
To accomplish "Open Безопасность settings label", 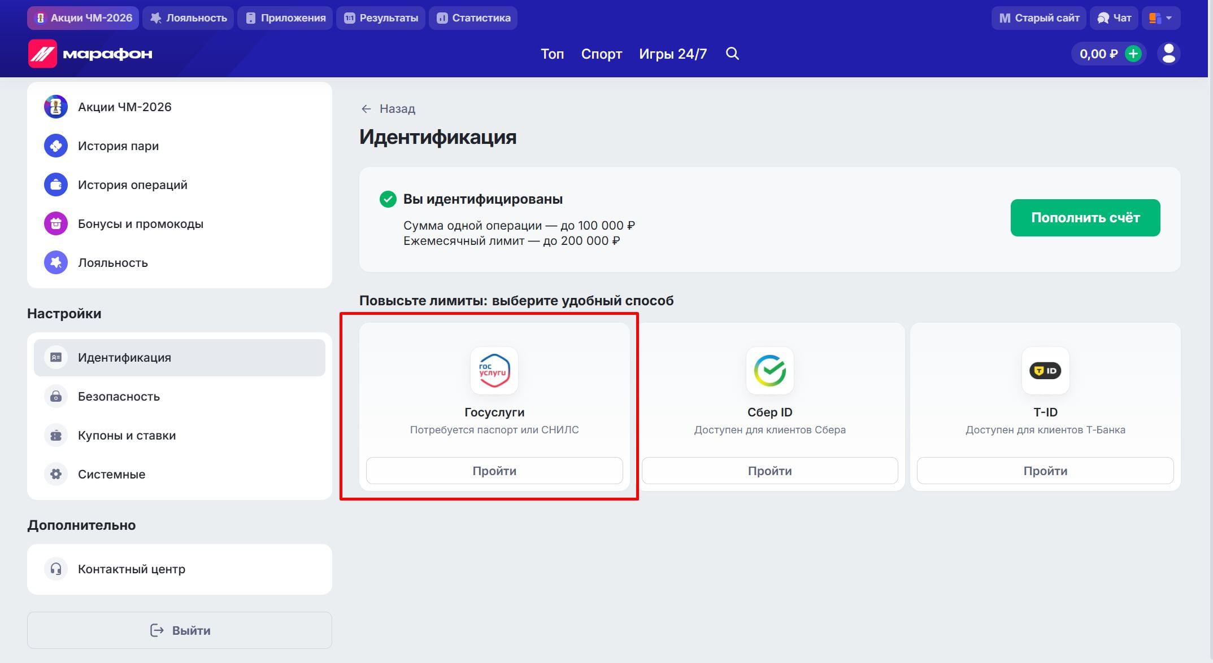I will click(x=119, y=397).
